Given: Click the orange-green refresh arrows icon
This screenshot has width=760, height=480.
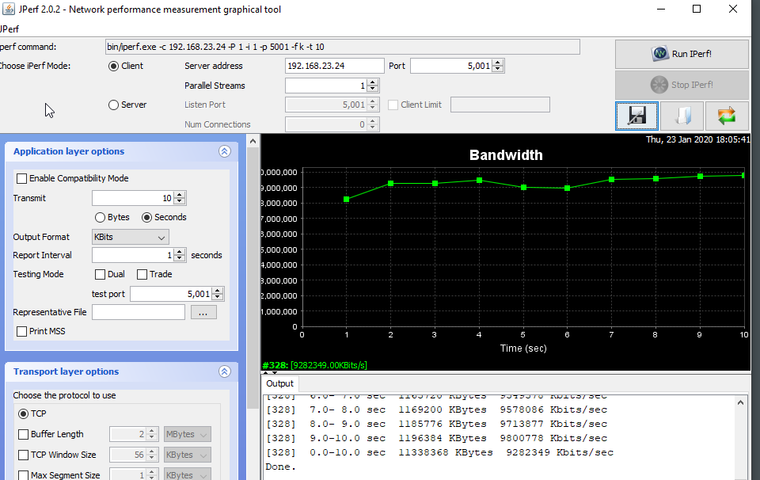Looking at the screenshot, I should [x=727, y=116].
